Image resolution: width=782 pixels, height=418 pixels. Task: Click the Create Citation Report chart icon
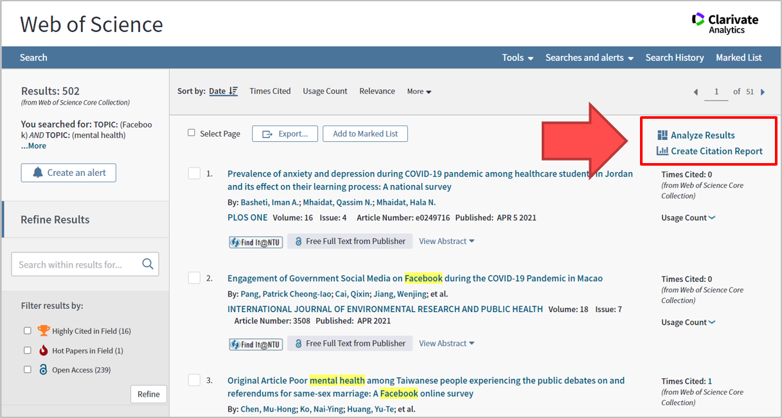[x=662, y=151]
